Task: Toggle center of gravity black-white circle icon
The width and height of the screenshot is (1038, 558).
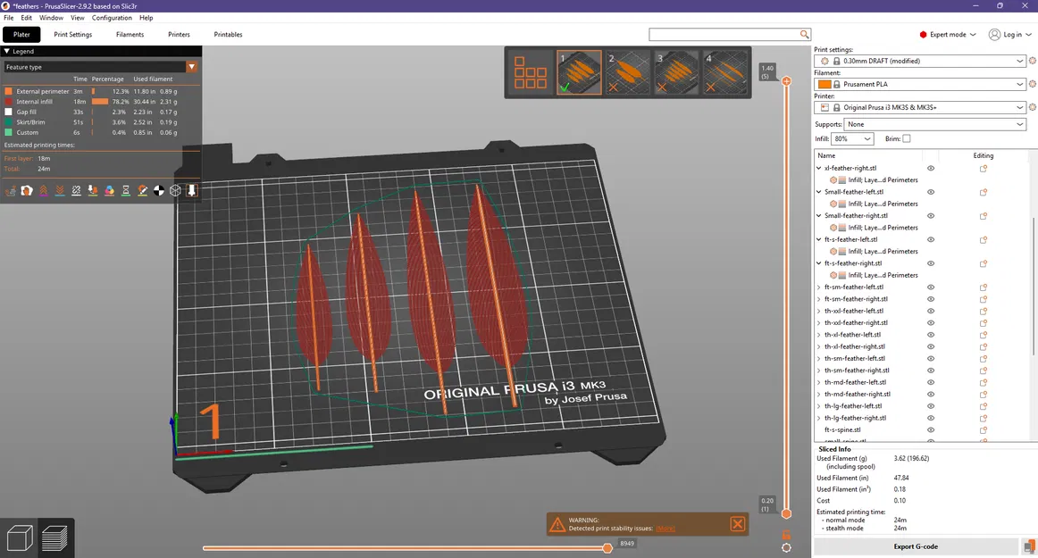Action: point(159,191)
